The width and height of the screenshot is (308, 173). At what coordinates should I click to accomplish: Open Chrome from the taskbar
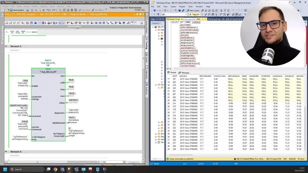pyautogui.click(x=56, y=169)
